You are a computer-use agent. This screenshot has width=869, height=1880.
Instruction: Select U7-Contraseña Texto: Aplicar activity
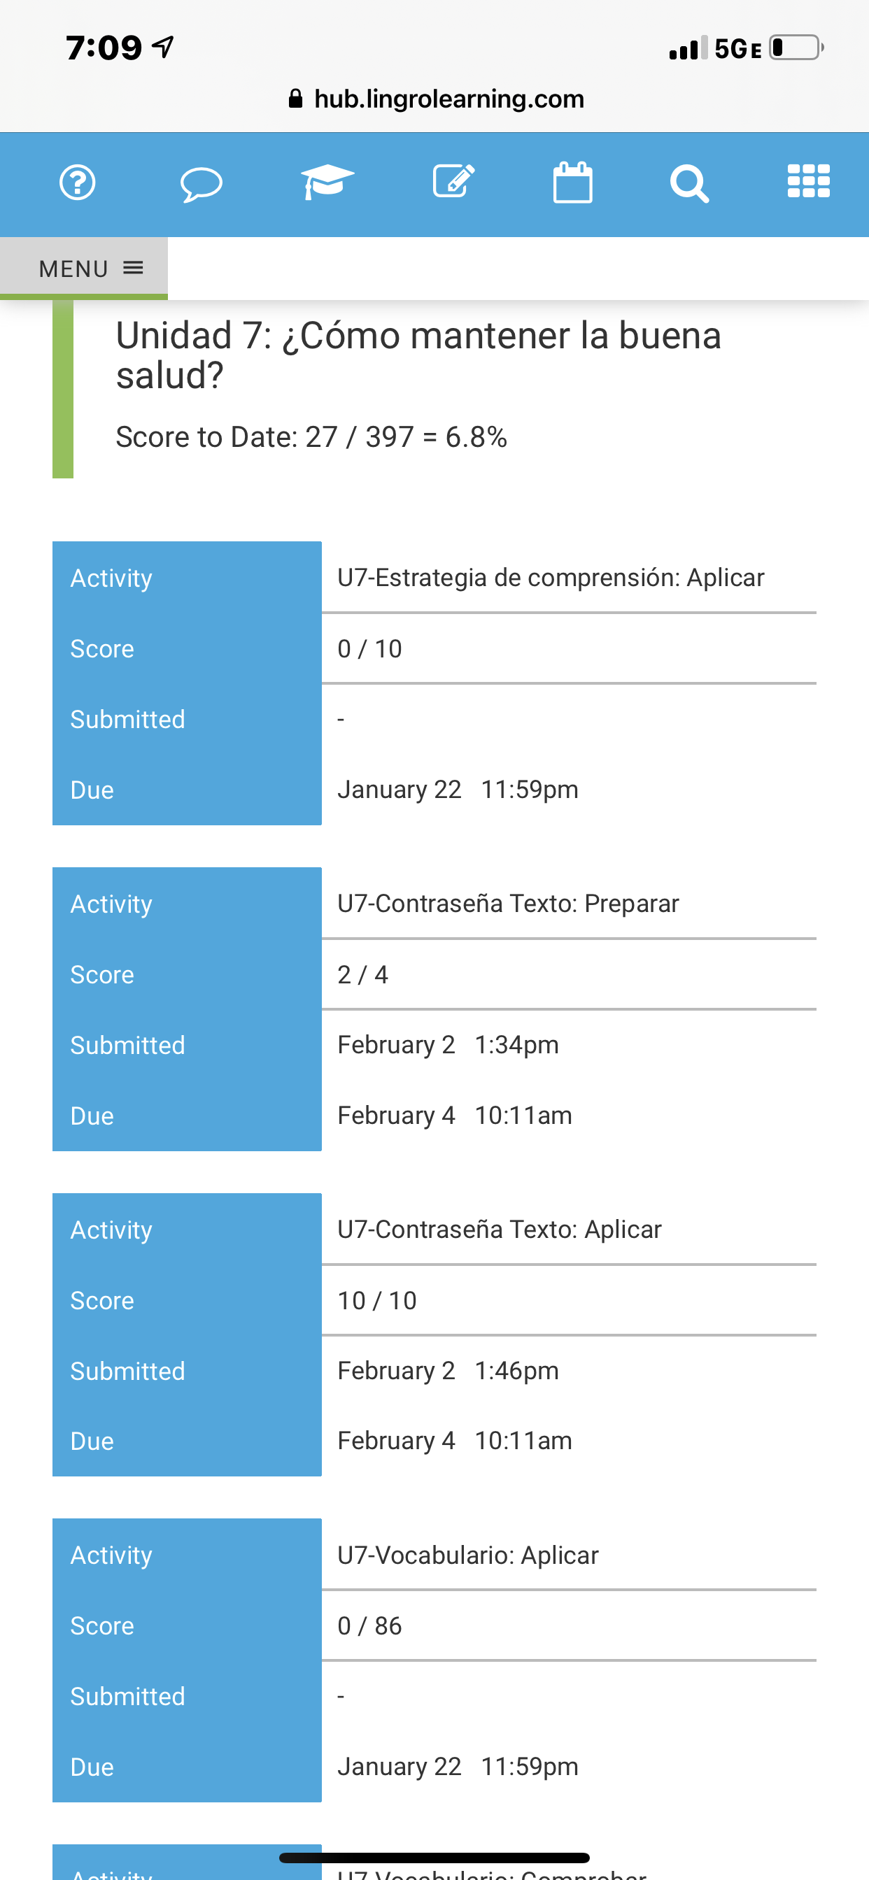point(500,1230)
